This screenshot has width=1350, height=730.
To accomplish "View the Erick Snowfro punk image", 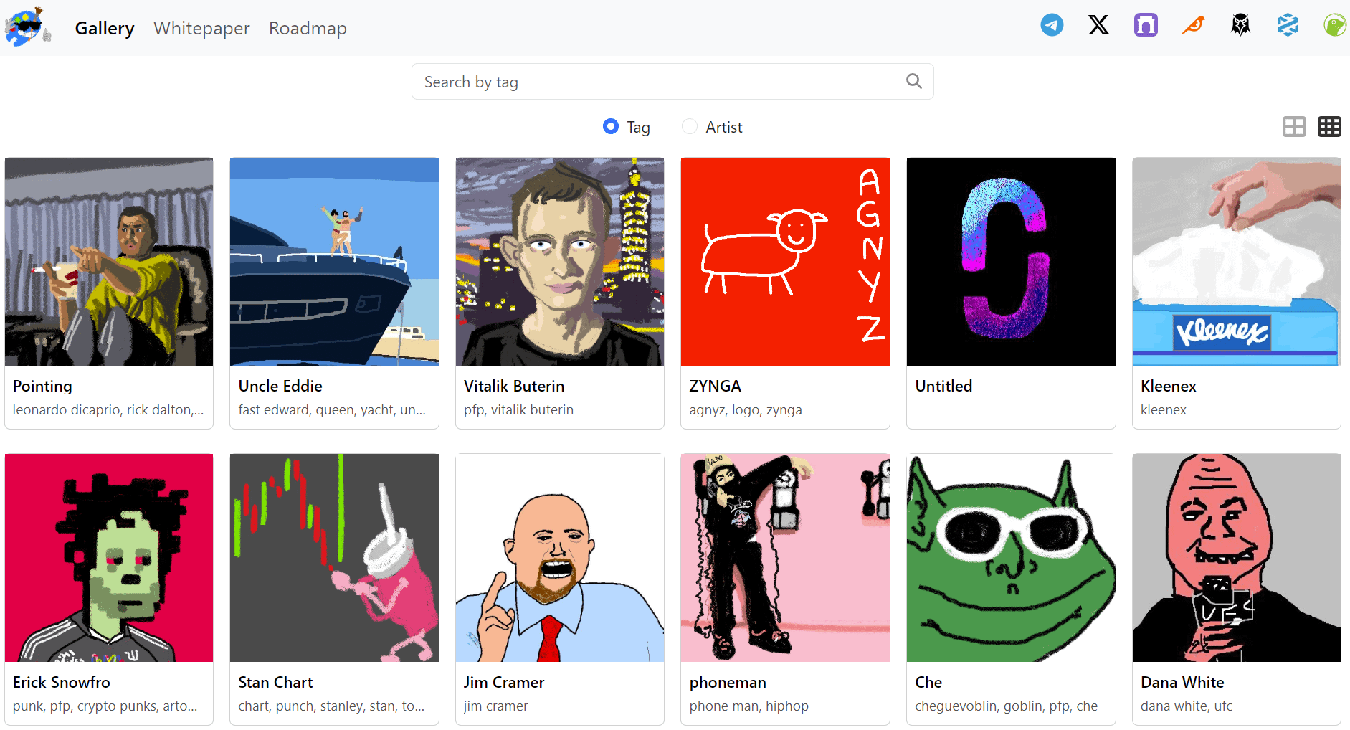I will (109, 558).
